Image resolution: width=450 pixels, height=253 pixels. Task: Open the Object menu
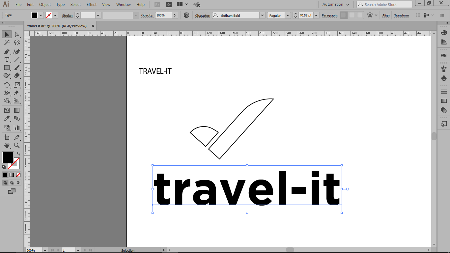click(x=45, y=5)
